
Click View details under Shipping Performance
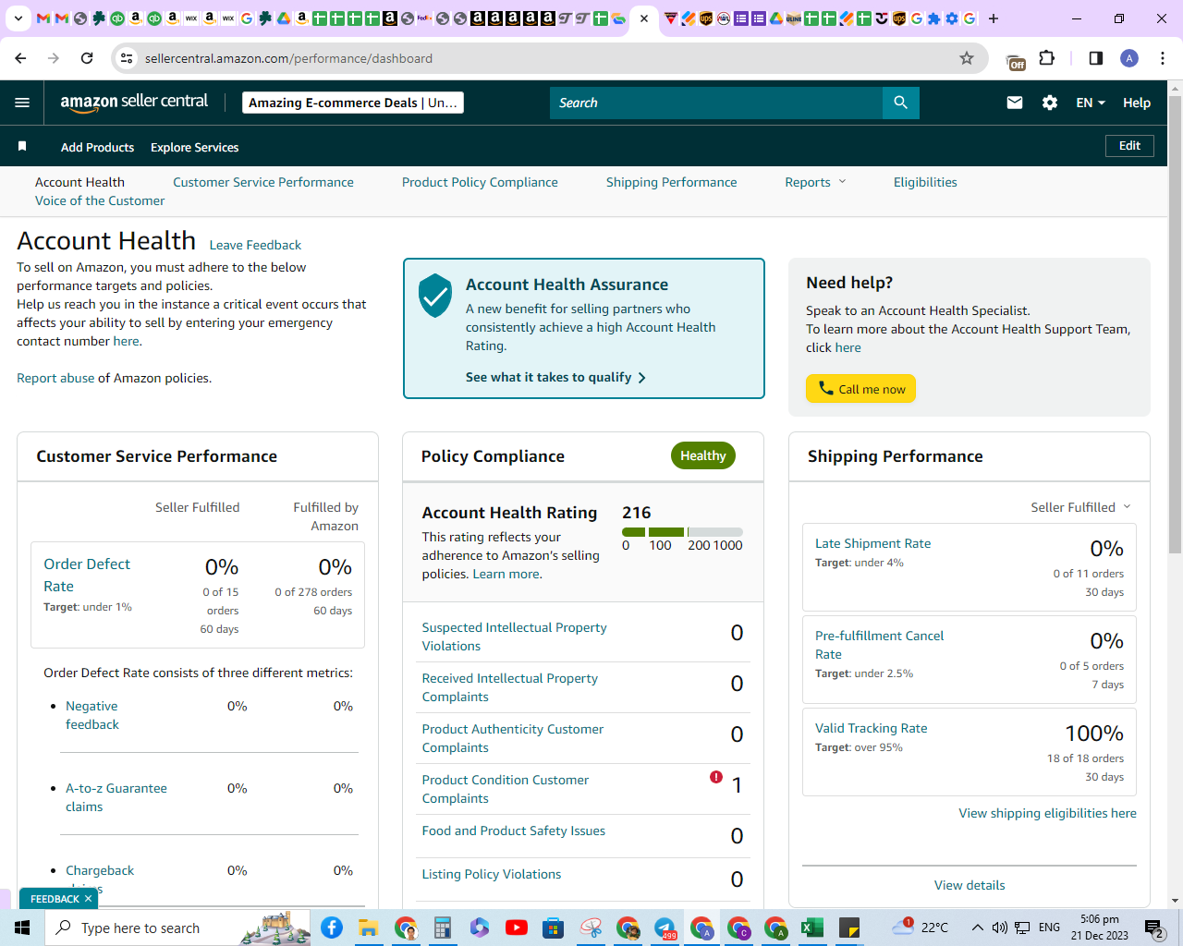tap(970, 885)
